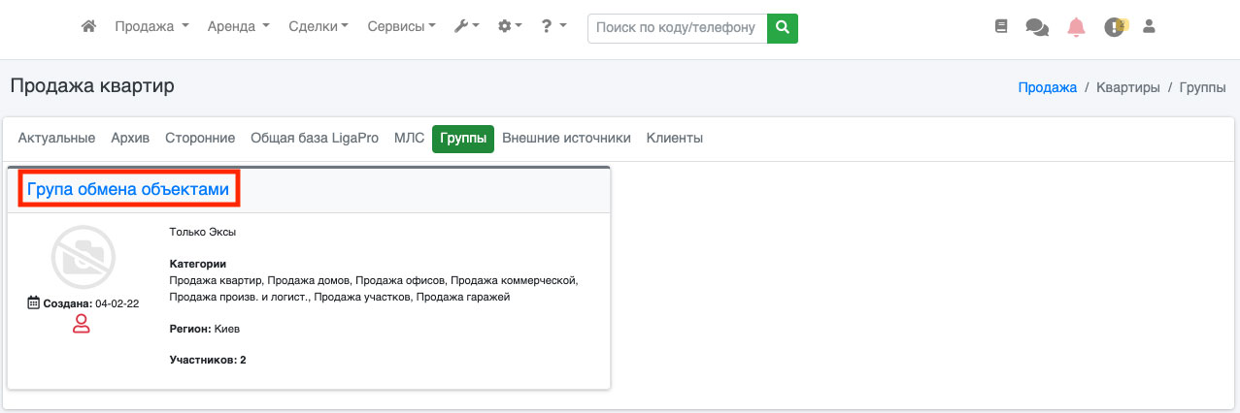Image resolution: width=1240 pixels, height=413 pixels.
Task: Click the red group member icon
Action: (82, 325)
